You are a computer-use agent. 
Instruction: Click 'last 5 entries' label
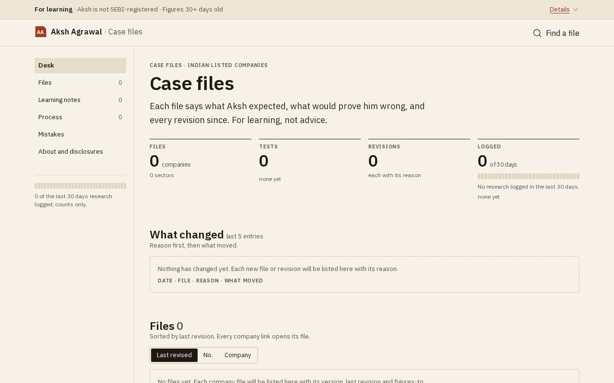(245, 237)
